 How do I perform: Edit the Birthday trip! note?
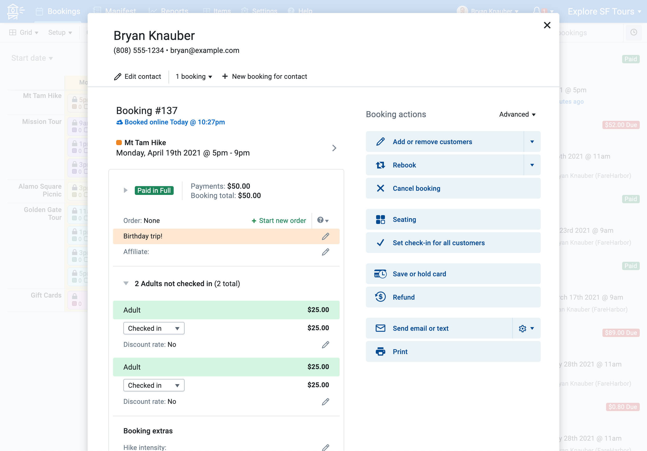pyautogui.click(x=326, y=236)
